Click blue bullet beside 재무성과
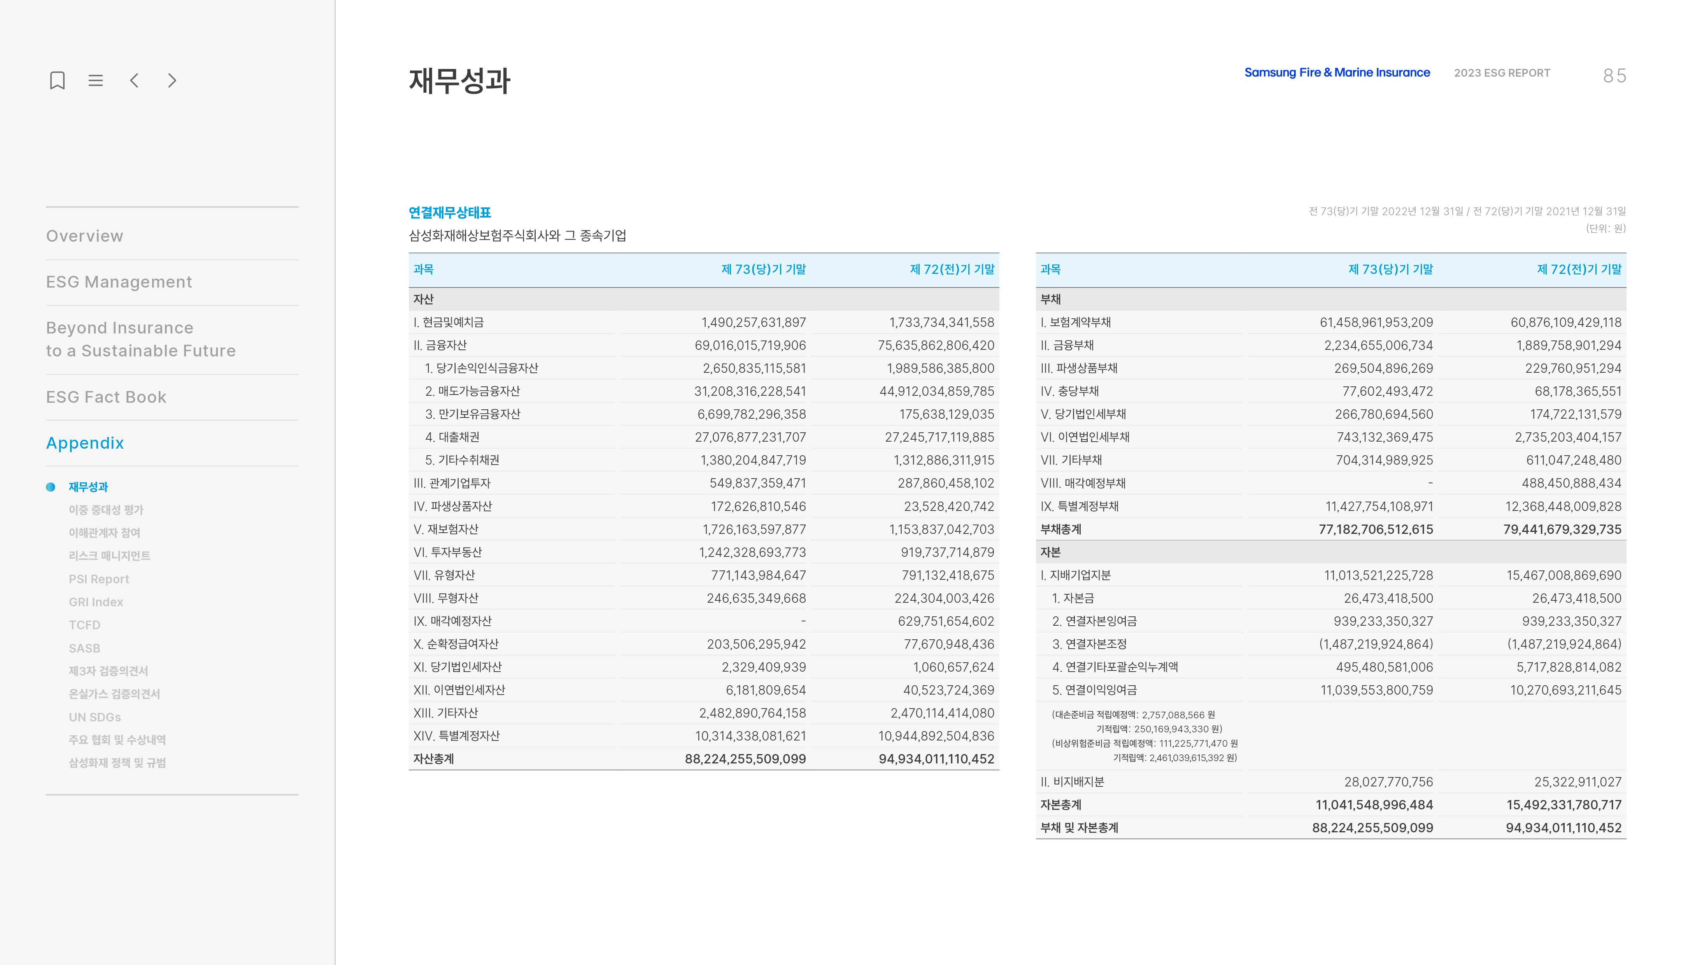The image size is (1700, 965). click(x=50, y=487)
